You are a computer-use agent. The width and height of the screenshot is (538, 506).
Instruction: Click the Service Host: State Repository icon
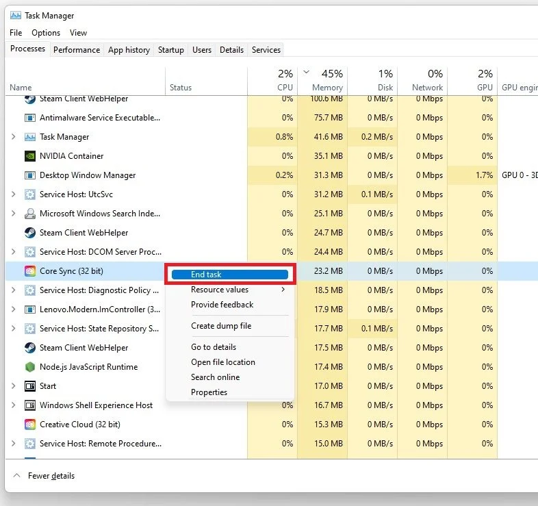point(30,329)
